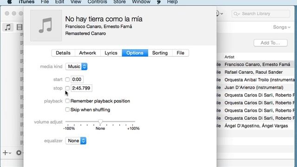The image size is (297, 167).
Task: Open the equalizer dropdown
Action: tap(76, 141)
